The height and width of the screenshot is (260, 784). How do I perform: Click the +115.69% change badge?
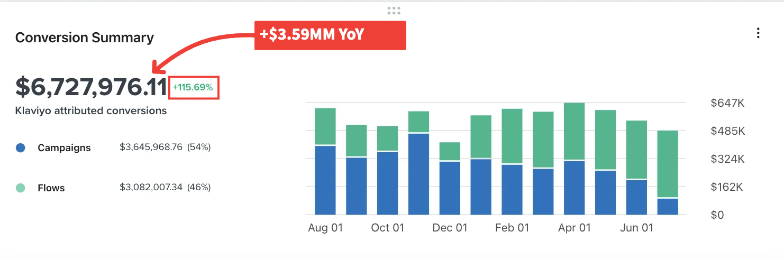[x=193, y=88]
